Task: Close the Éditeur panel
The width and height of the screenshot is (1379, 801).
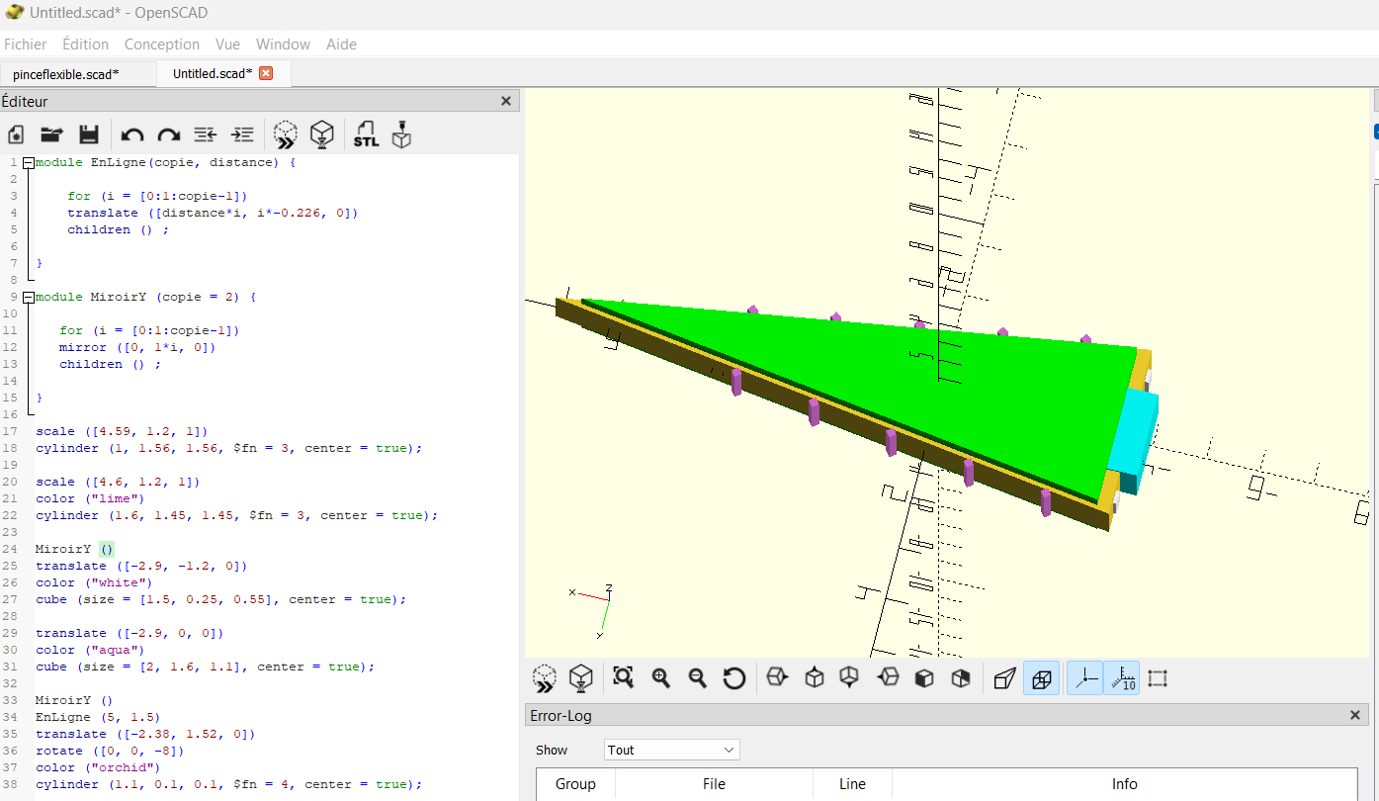Action: pyautogui.click(x=506, y=101)
